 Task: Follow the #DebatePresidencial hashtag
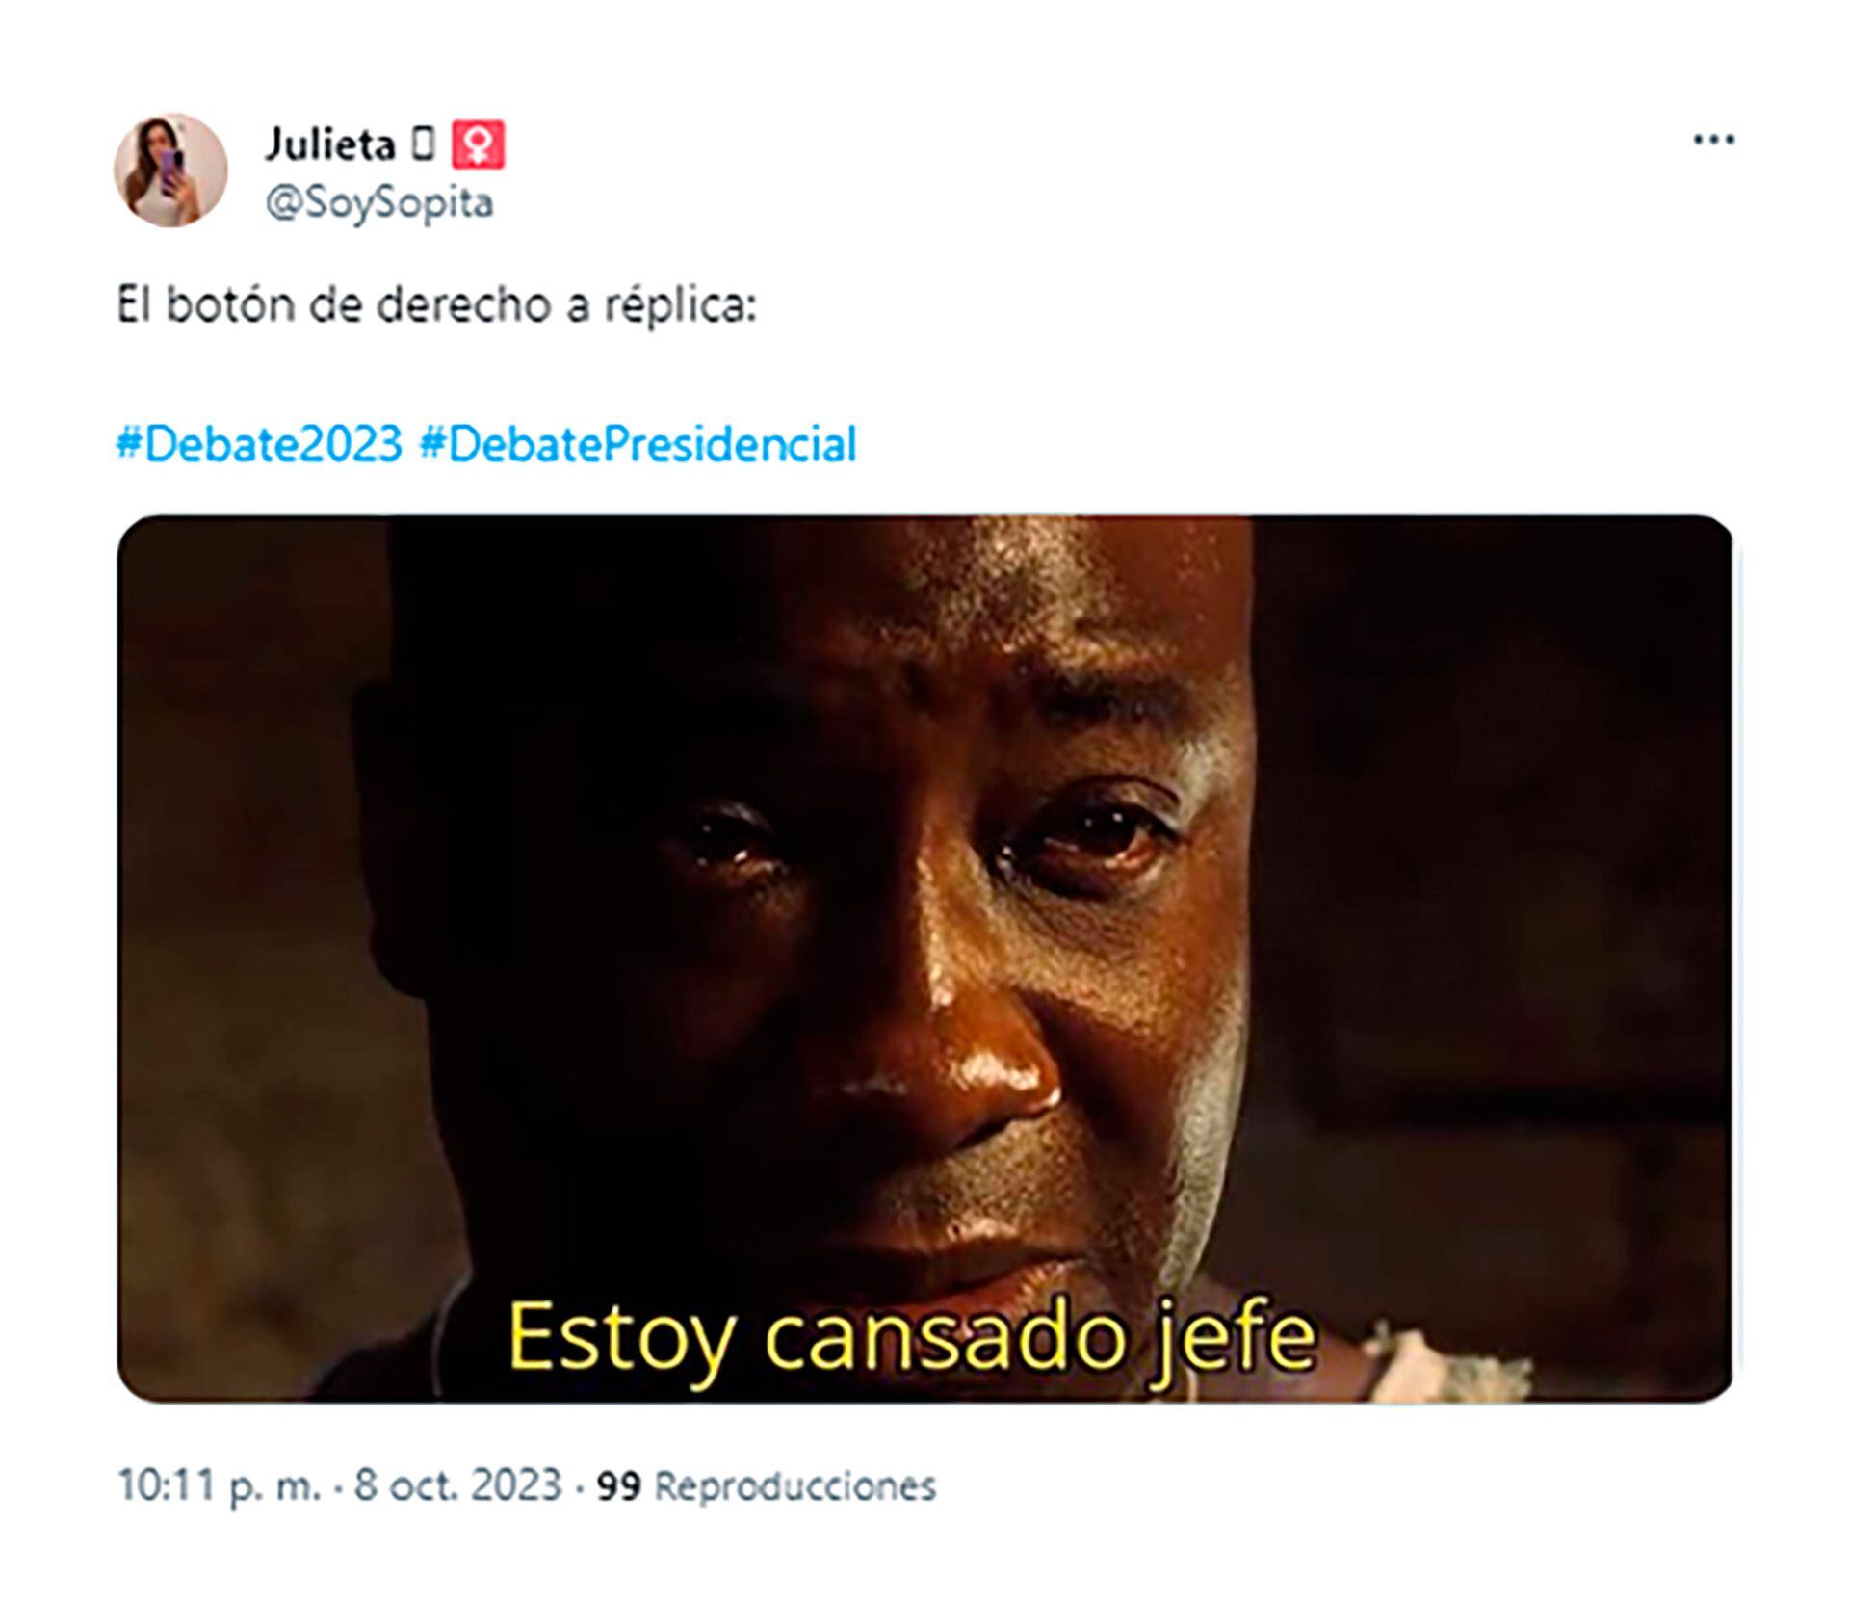tap(638, 445)
